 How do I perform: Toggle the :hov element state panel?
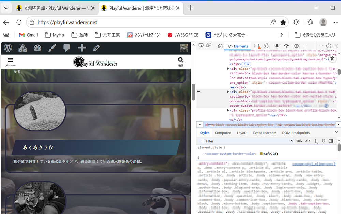299,141
